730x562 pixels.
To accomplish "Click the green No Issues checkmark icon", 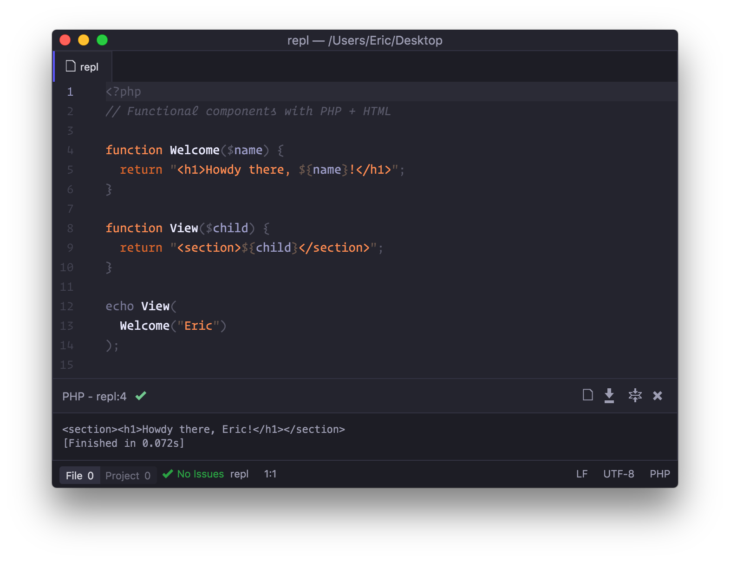I will pyautogui.click(x=168, y=474).
